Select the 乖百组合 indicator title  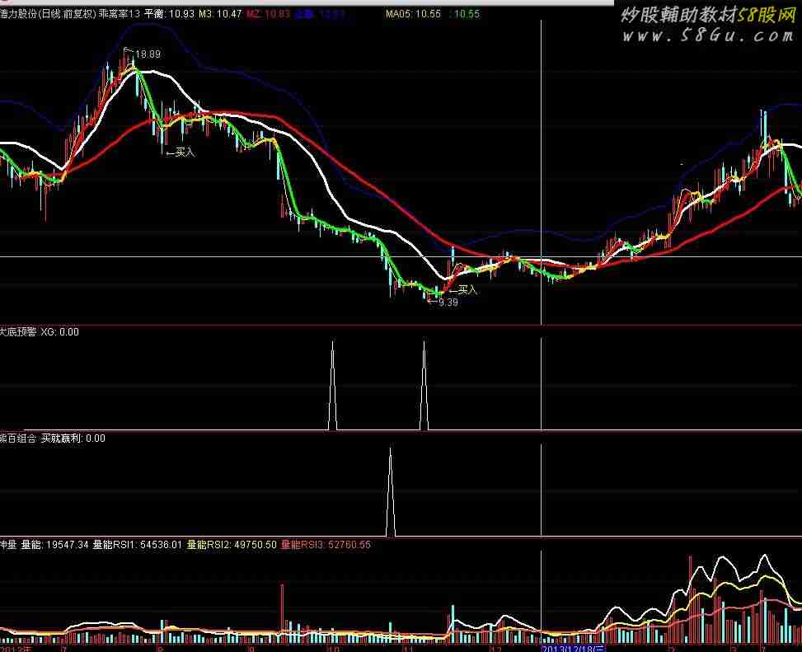18,439
